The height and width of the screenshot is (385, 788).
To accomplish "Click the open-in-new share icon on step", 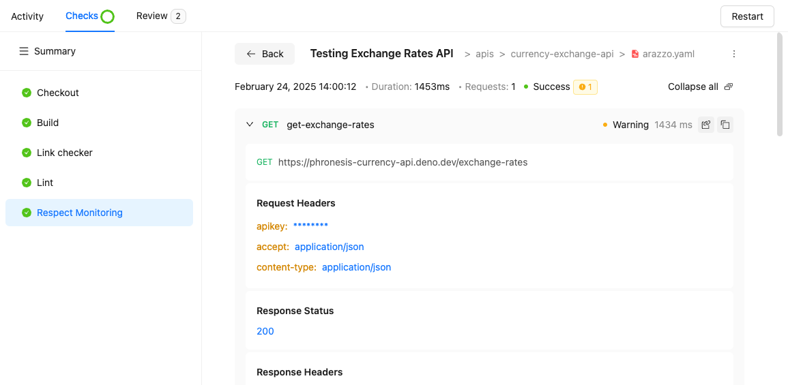I will pyautogui.click(x=706, y=125).
